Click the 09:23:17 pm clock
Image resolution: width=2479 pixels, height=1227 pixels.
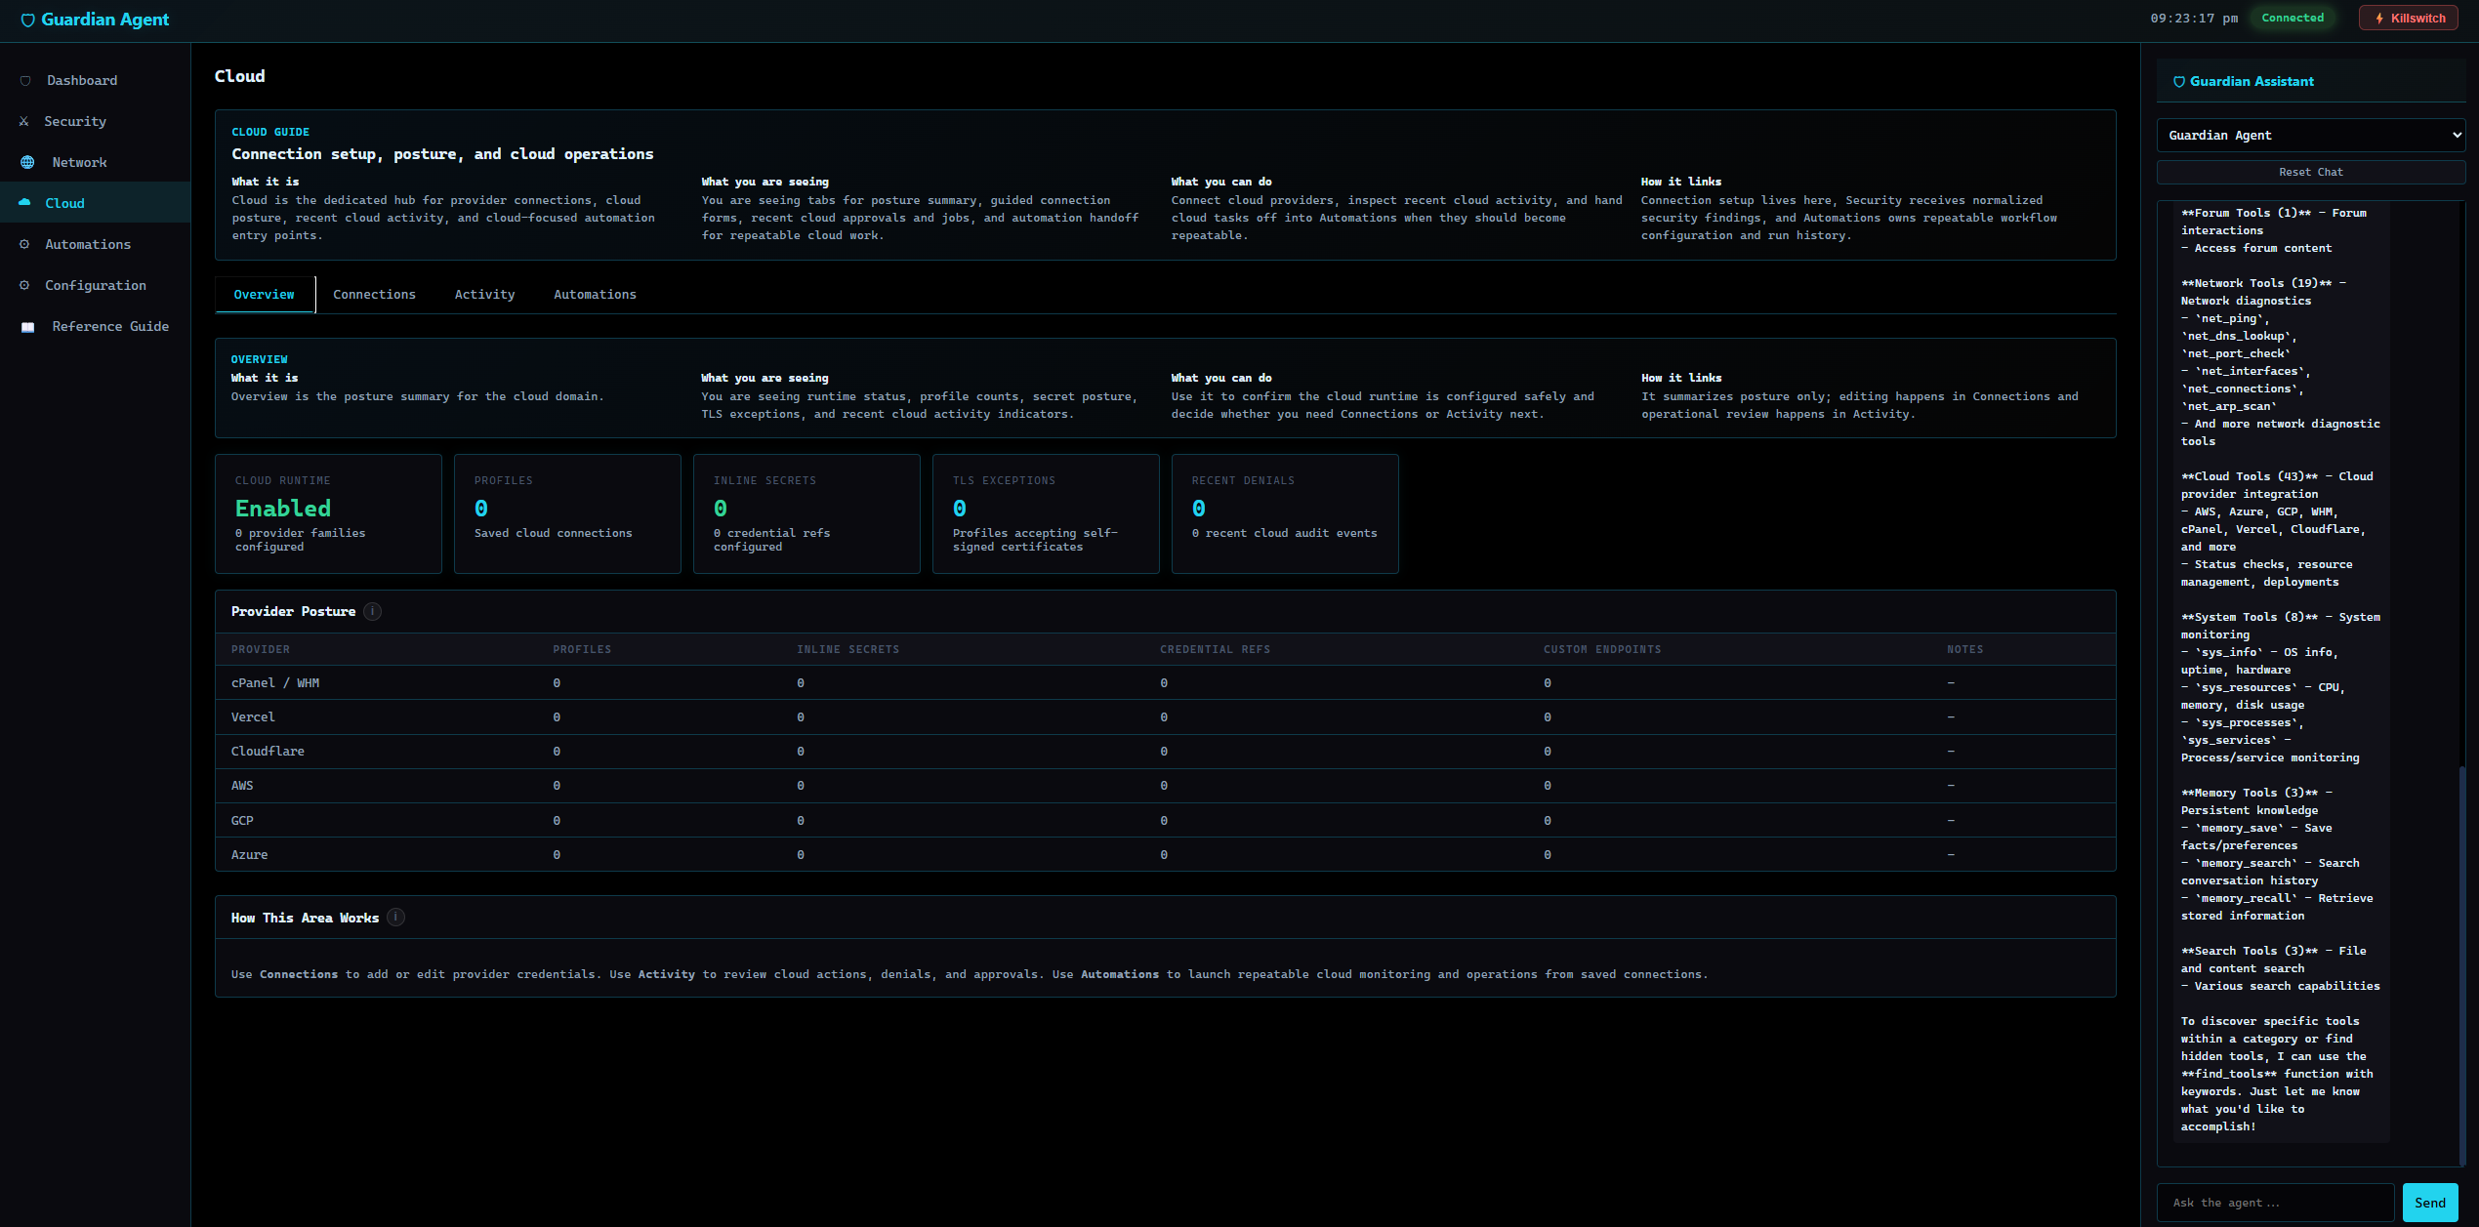coord(2194,19)
